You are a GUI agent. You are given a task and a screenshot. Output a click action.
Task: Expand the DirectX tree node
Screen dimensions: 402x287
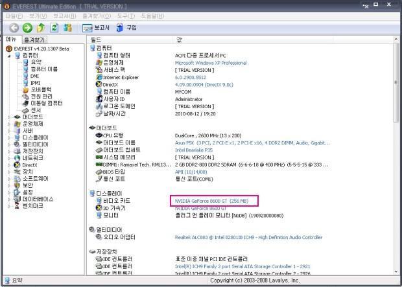(x=10, y=165)
